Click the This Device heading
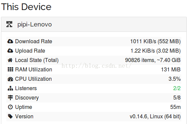The image size is (187, 124). click(x=26, y=7)
